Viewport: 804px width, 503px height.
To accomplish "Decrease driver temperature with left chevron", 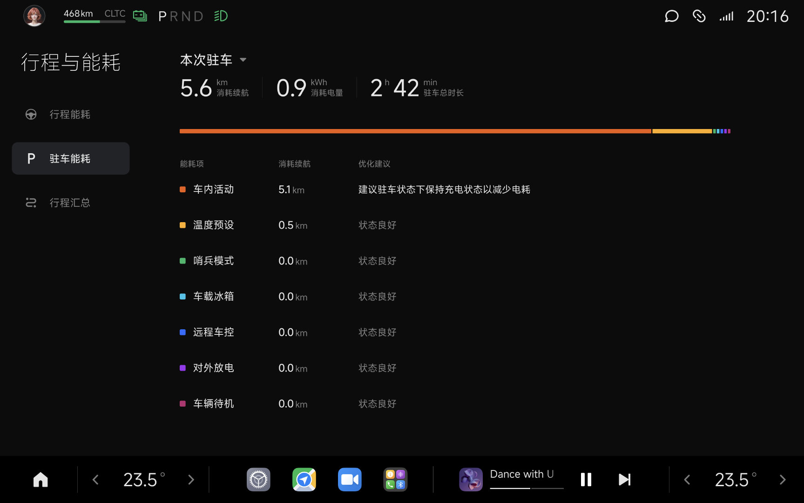I will [x=95, y=479].
